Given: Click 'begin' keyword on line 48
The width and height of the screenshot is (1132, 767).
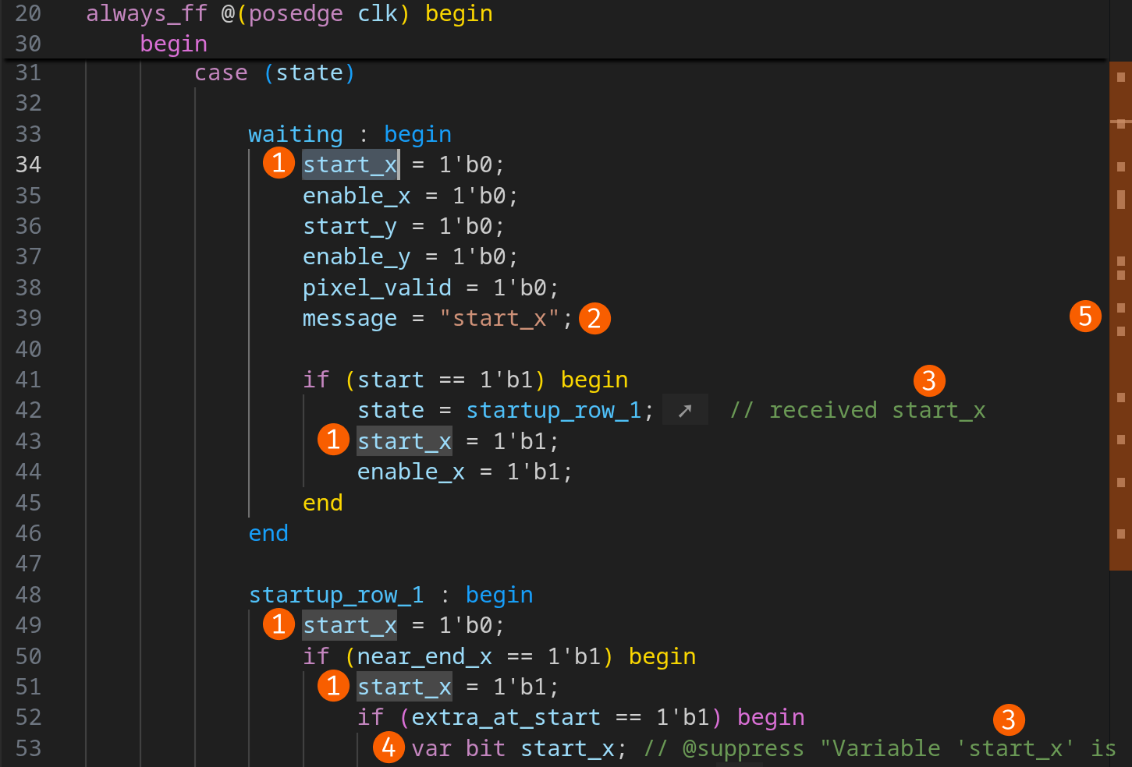Looking at the screenshot, I should pyautogui.click(x=499, y=596).
